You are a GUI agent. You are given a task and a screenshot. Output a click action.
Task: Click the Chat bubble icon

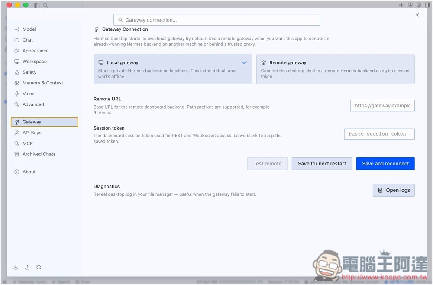[x=17, y=40]
